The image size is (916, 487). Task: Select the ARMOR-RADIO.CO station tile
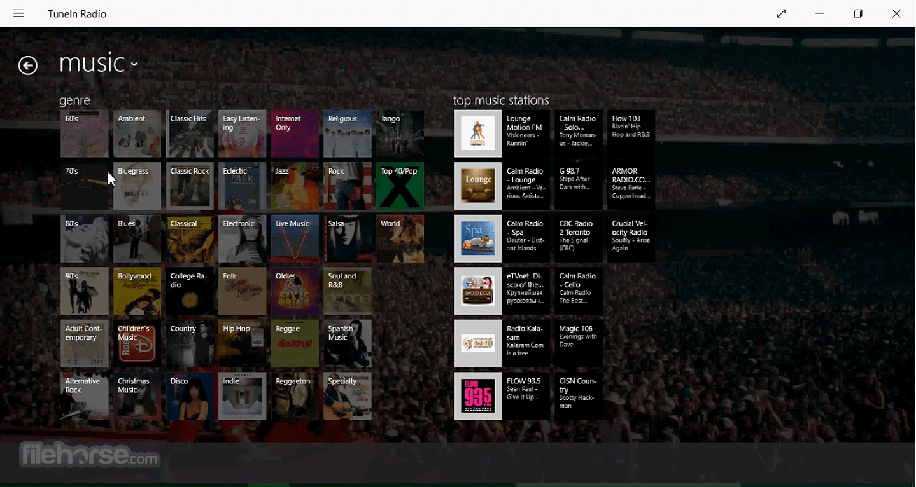631,186
